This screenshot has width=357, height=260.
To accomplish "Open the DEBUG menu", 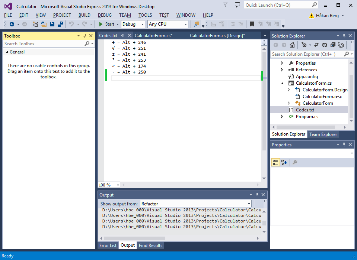I will point(105,15).
